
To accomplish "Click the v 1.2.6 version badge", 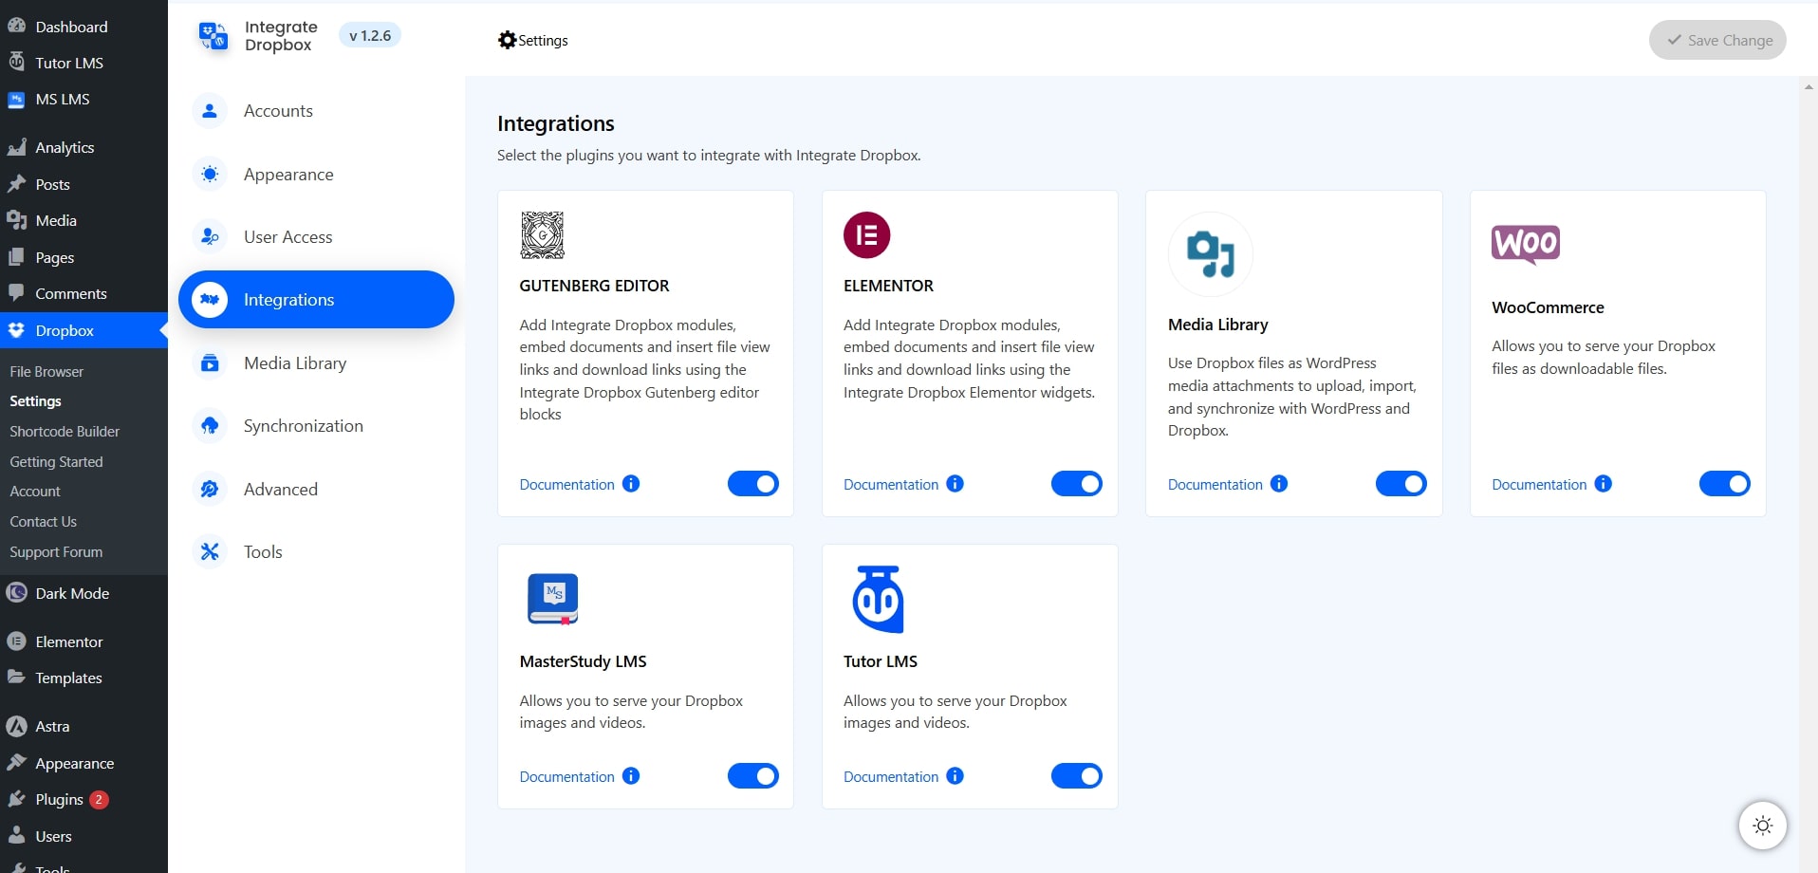I will (370, 35).
